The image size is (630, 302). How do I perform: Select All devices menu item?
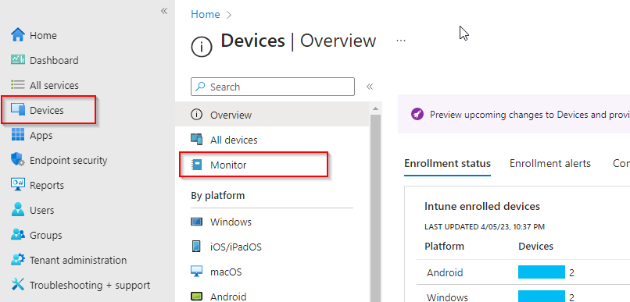tap(272, 140)
